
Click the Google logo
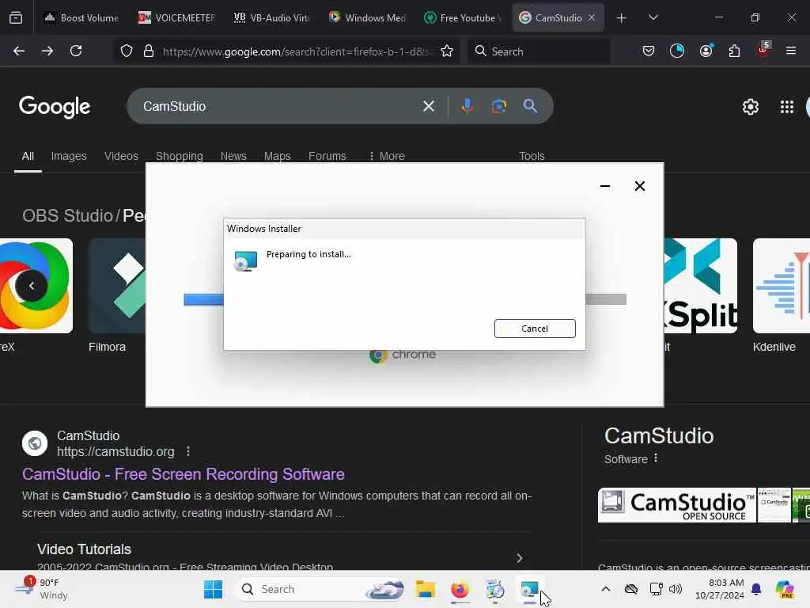click(55, 107)
